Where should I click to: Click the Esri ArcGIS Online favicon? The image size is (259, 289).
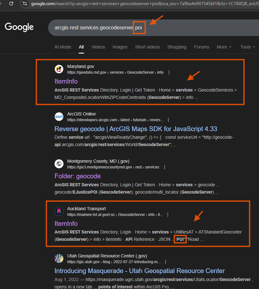coord(59,117)
